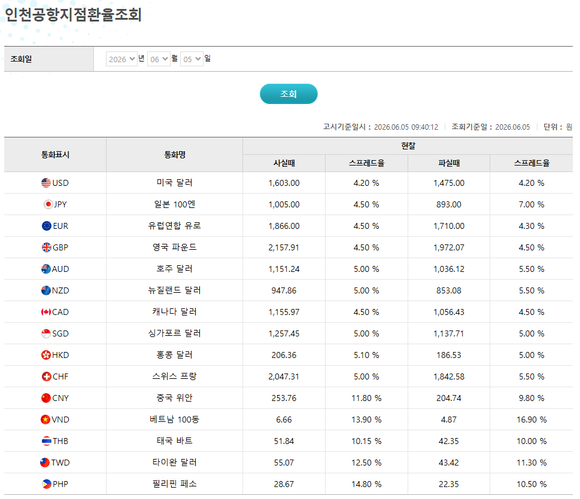Click the PHP Philippines flag icon

tap(47, 484)
